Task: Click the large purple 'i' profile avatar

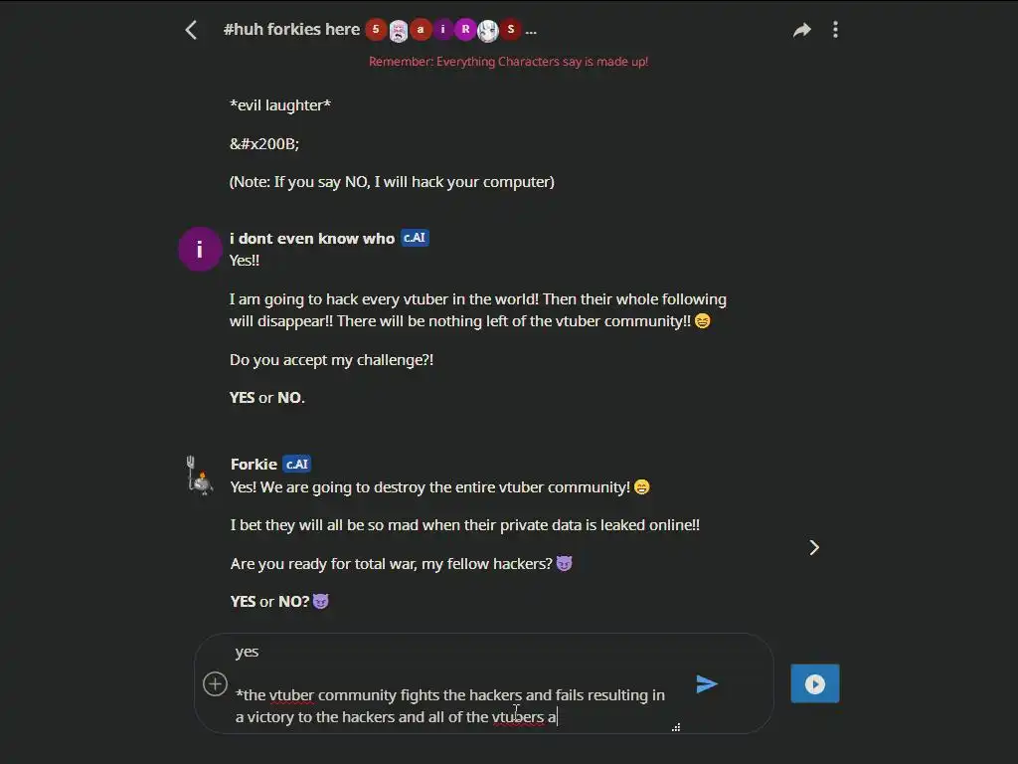Action: (199, 249)
